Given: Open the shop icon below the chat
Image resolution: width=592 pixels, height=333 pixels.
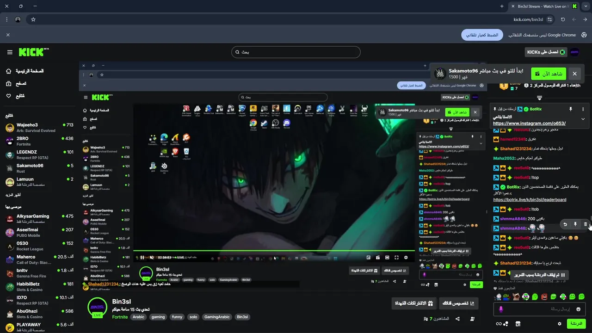Looking at the screenshot, I should click(518, 324).
